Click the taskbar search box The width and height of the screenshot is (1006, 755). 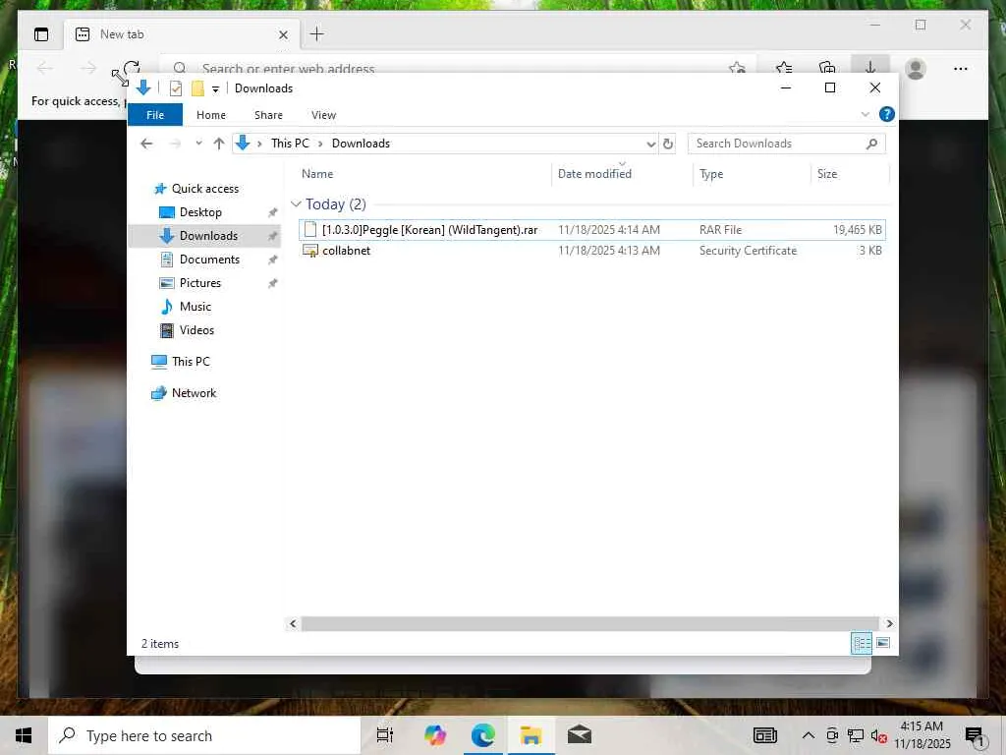coord(204,735)
